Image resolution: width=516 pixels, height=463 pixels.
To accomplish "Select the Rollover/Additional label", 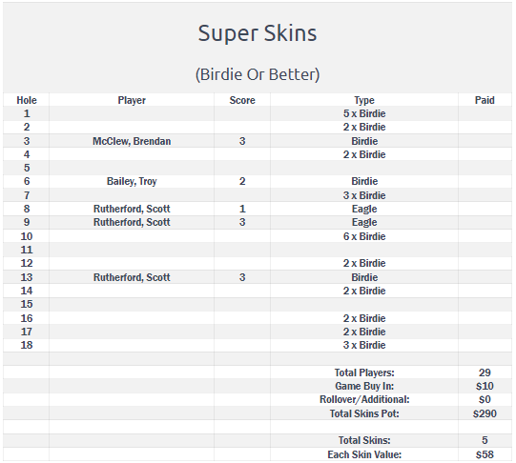I will click(x=364, y=399).
